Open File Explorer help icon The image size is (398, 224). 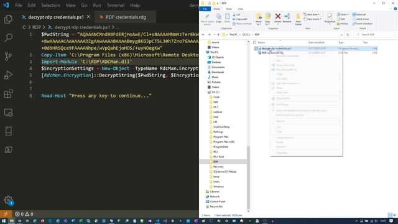396,9
